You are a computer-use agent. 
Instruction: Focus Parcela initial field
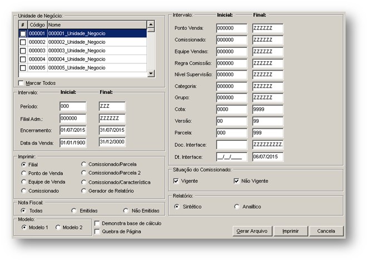232,133
